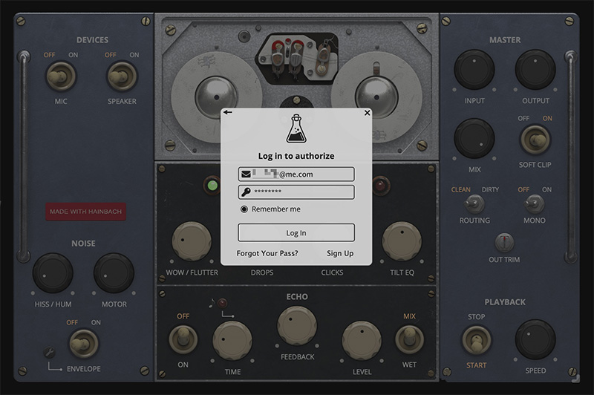Close the login dialog with X
This screenshot has height=395, width=594.
coord(367,113)
